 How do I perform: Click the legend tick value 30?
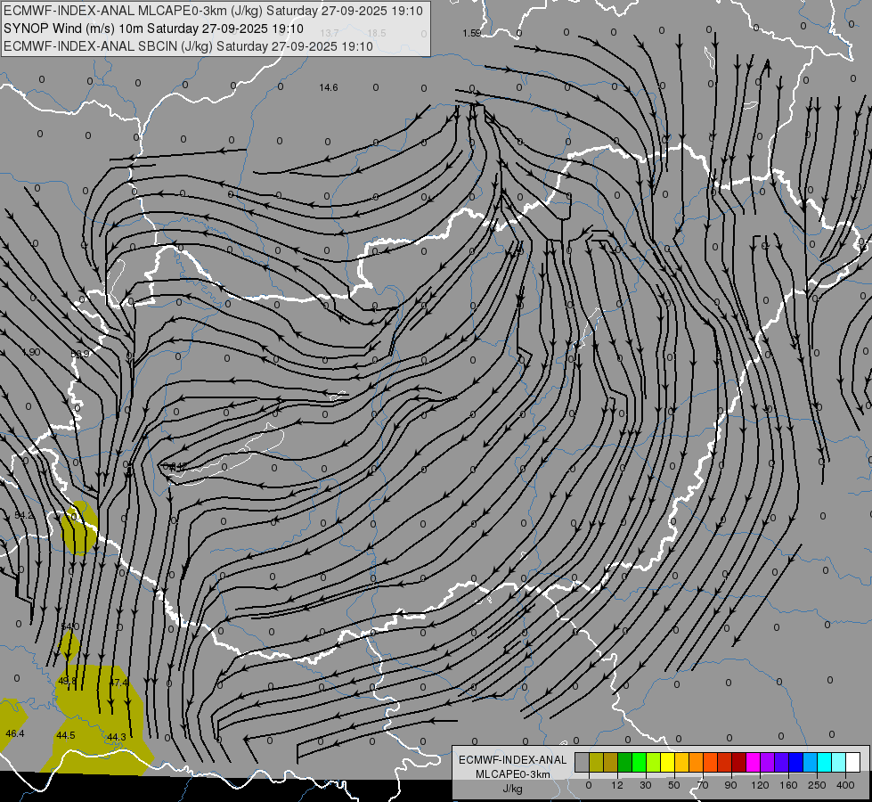(646, 785)
